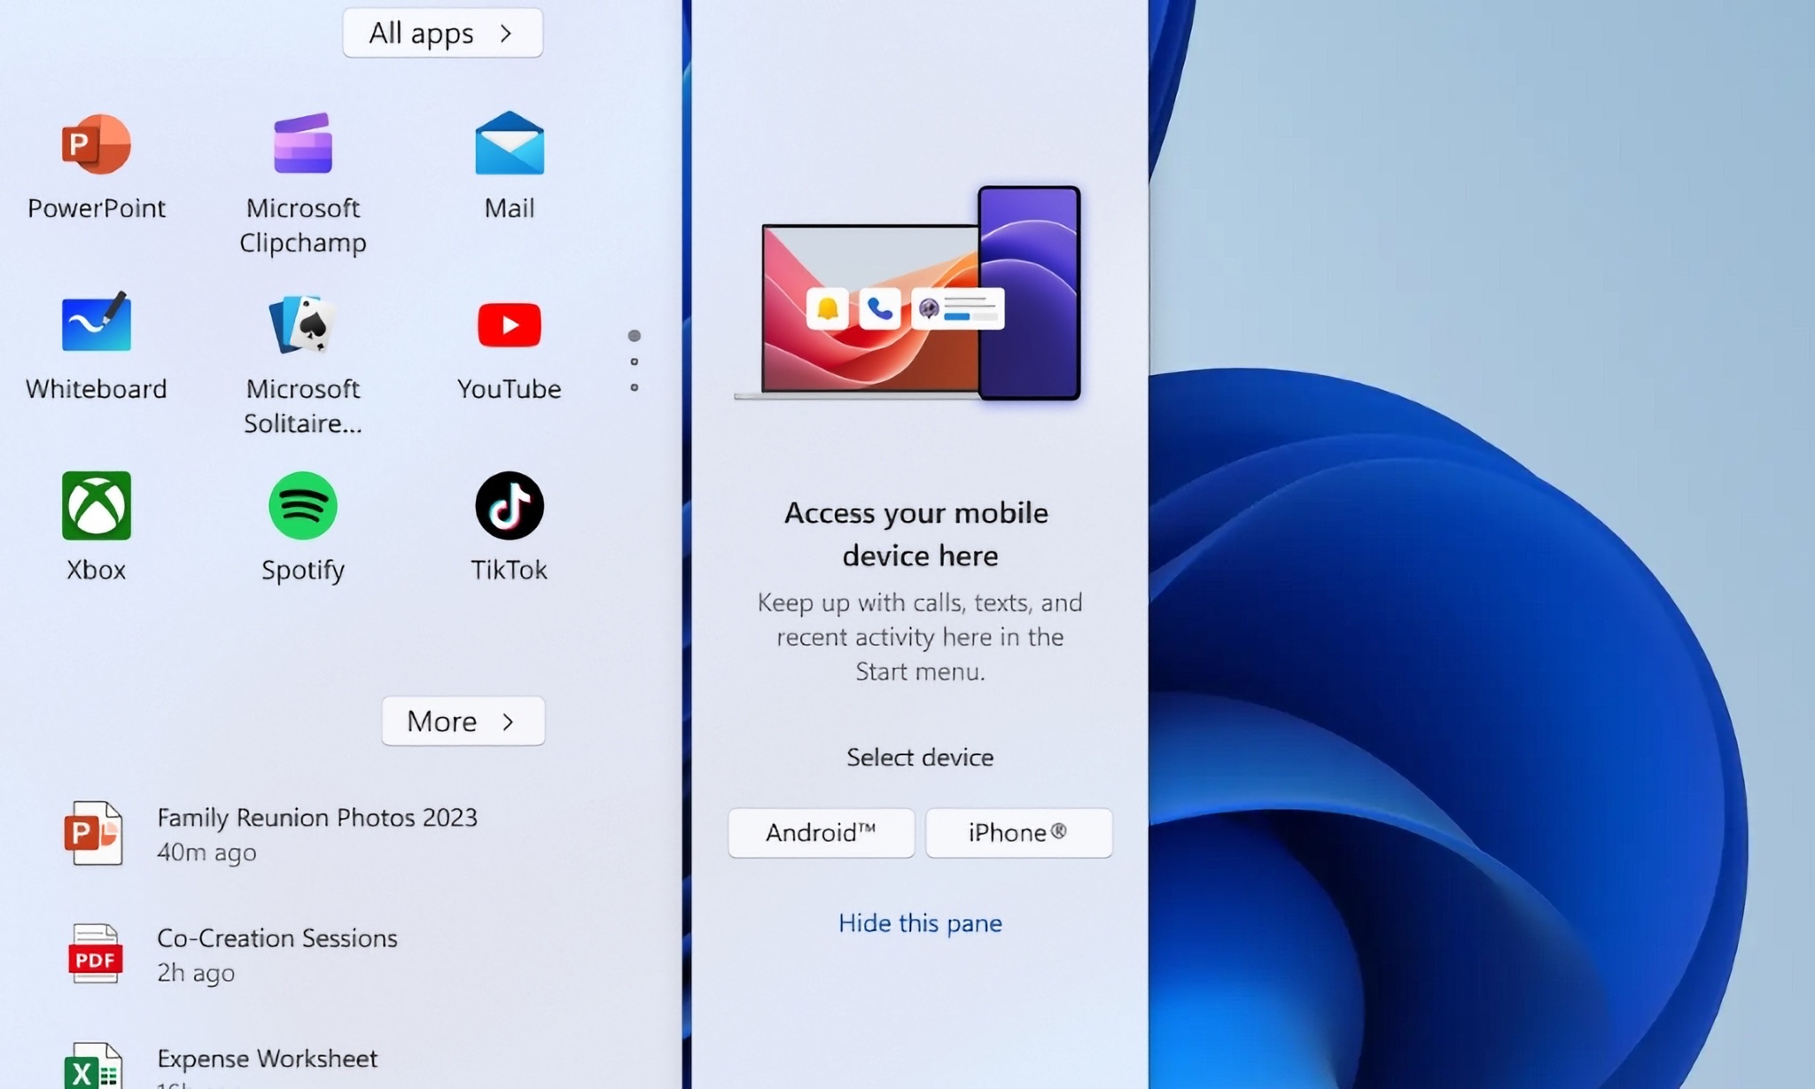
Task: Select device for mobile connection
Action: (919, 757)
